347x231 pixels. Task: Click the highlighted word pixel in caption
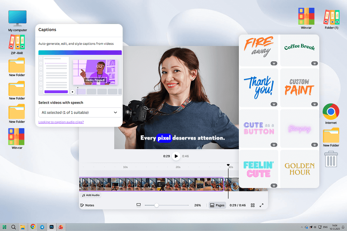tap(164, 138)
